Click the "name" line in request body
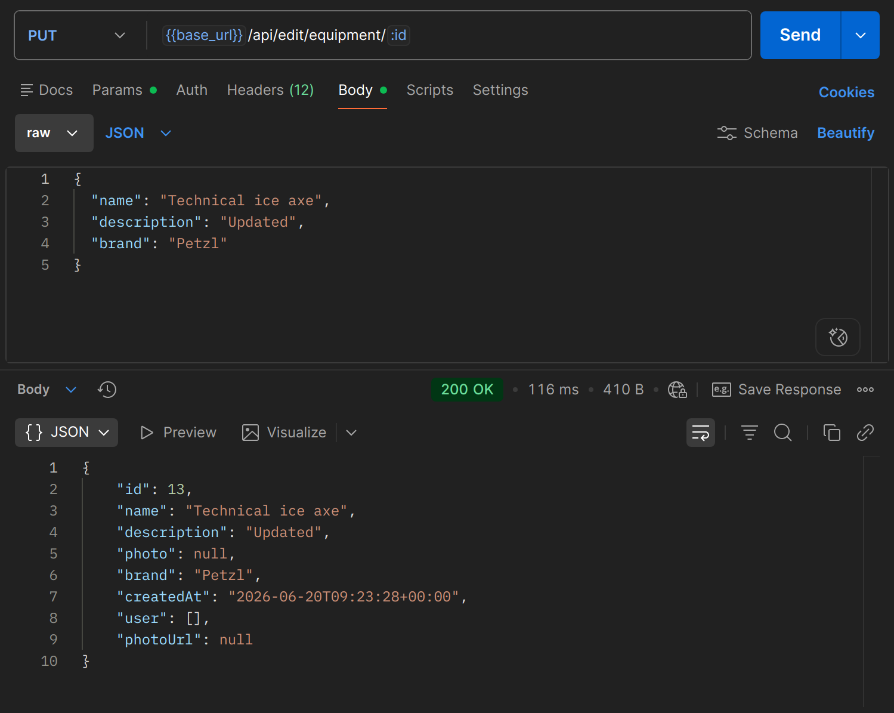This screenshot has width=894, height=713. point(211,200)
